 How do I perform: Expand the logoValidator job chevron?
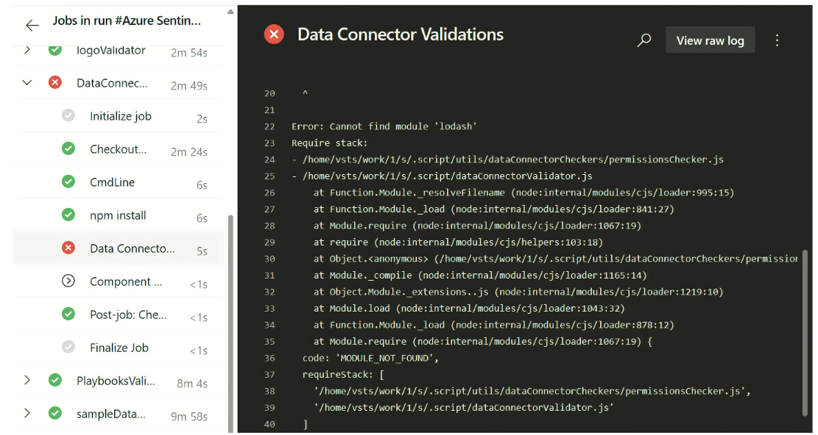(27, 50)
